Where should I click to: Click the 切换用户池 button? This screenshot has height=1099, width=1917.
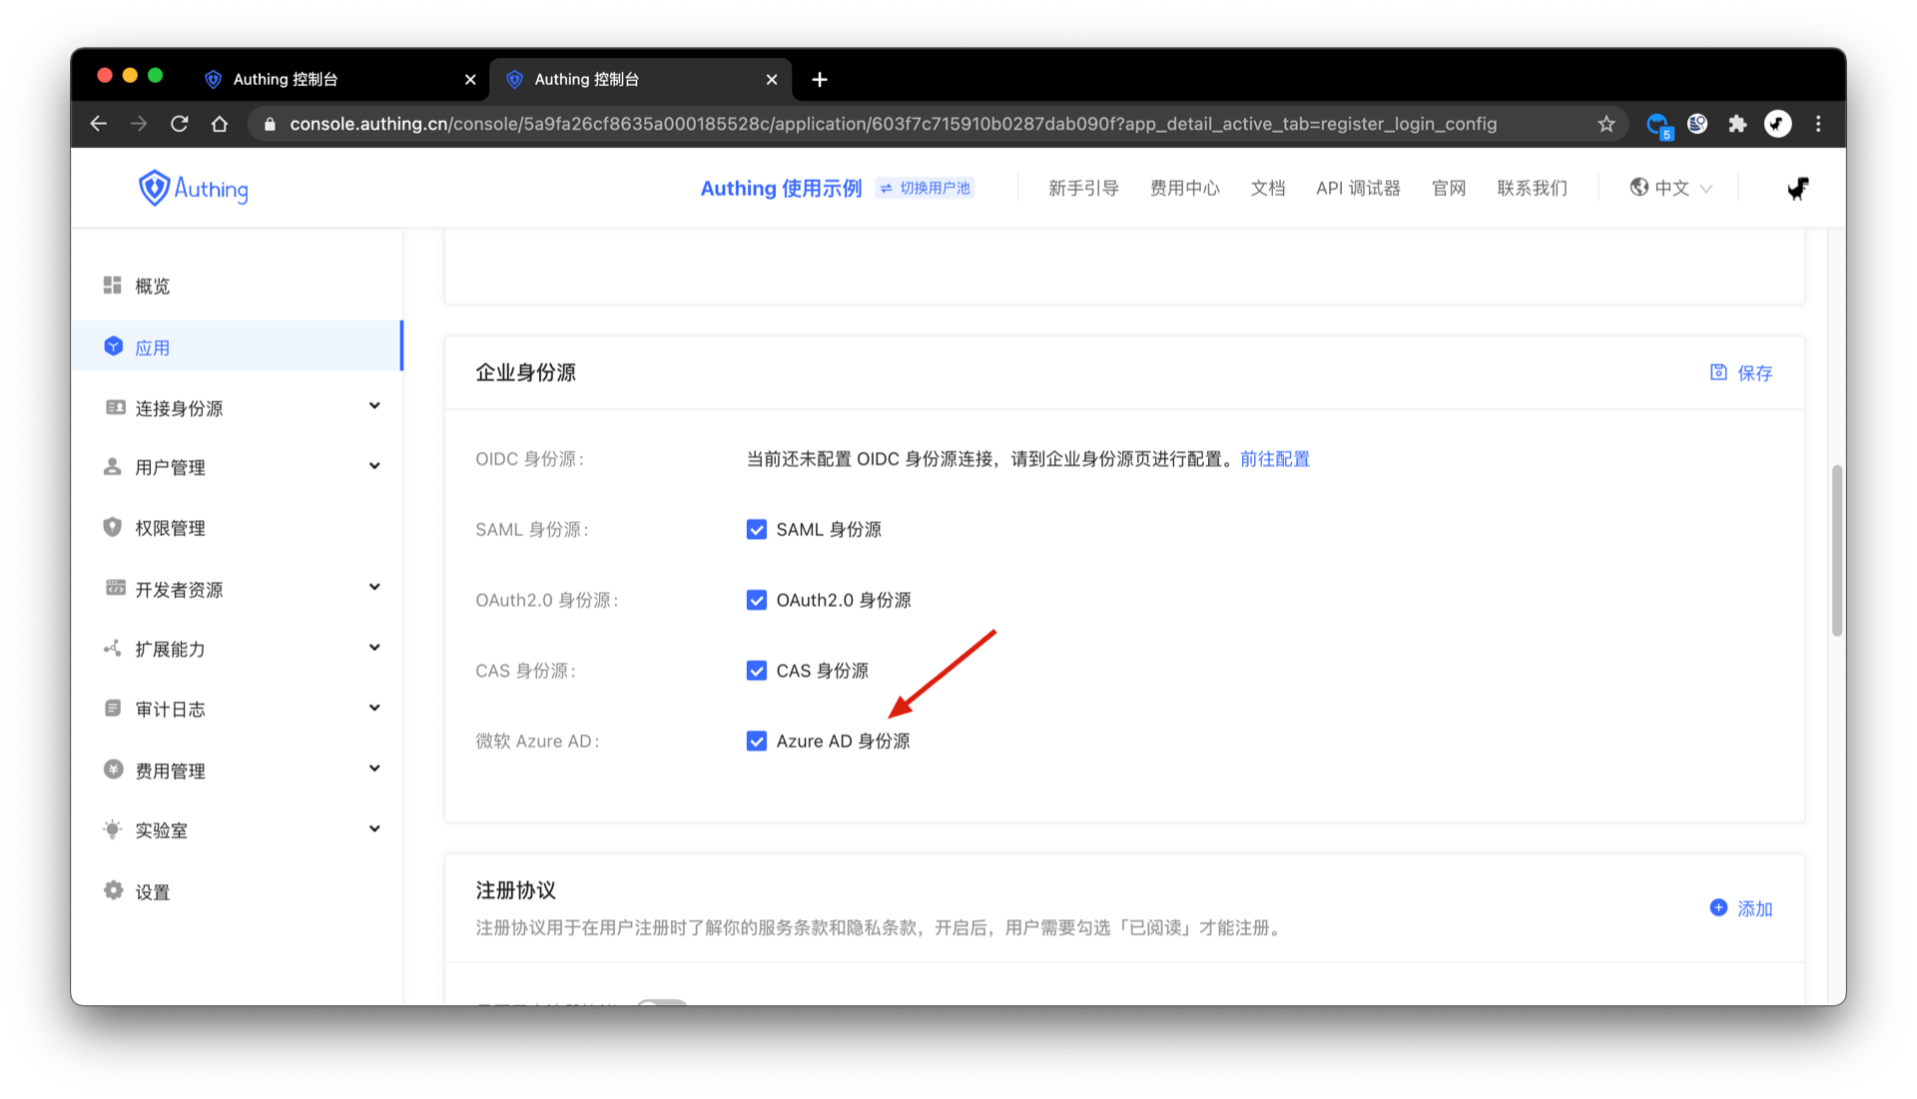tap(926, 188)
